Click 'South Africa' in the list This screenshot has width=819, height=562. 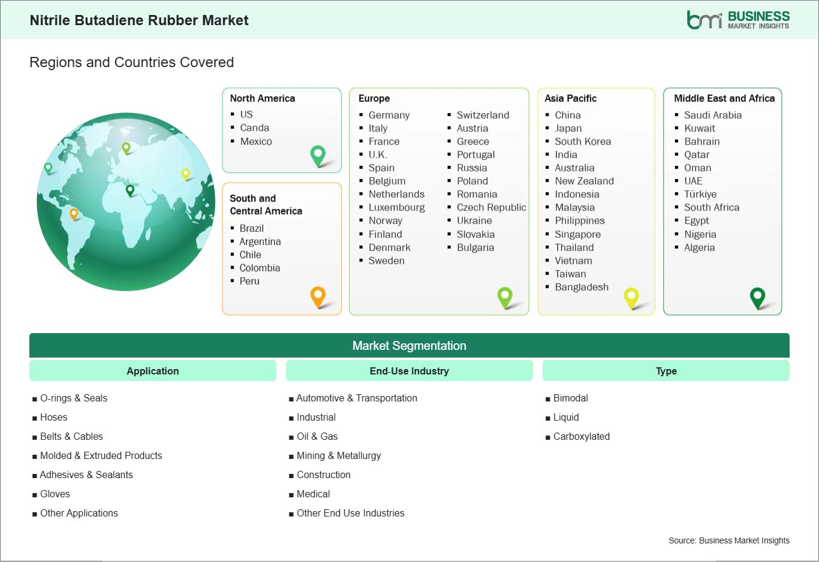pyautogui.click(x=712, y=207)
